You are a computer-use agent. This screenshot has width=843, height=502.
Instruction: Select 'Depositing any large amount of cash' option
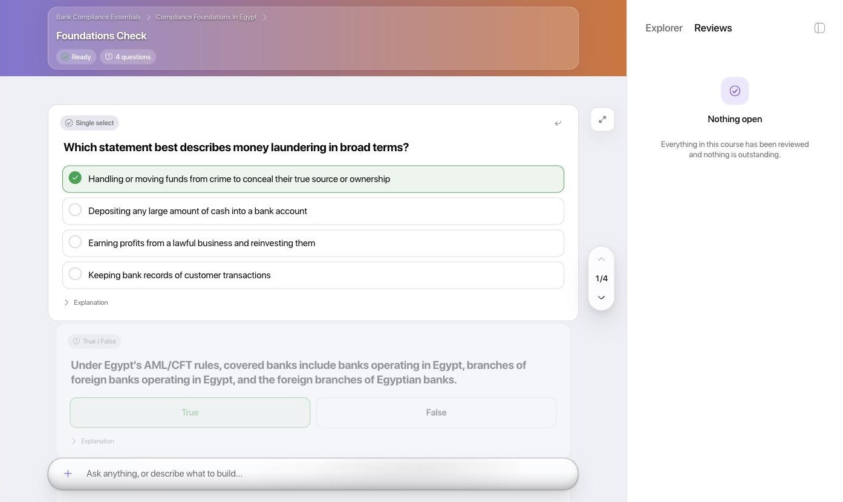coord(313,211)
